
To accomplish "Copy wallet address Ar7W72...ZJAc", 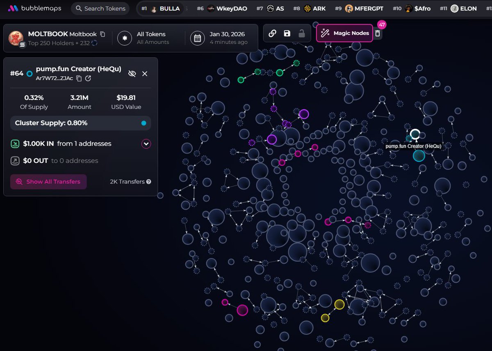I will [79, 78].
